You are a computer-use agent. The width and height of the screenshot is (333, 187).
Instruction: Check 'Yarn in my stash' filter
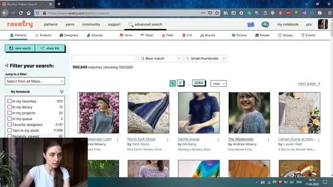pyautogui.click(x=9, y=130)
